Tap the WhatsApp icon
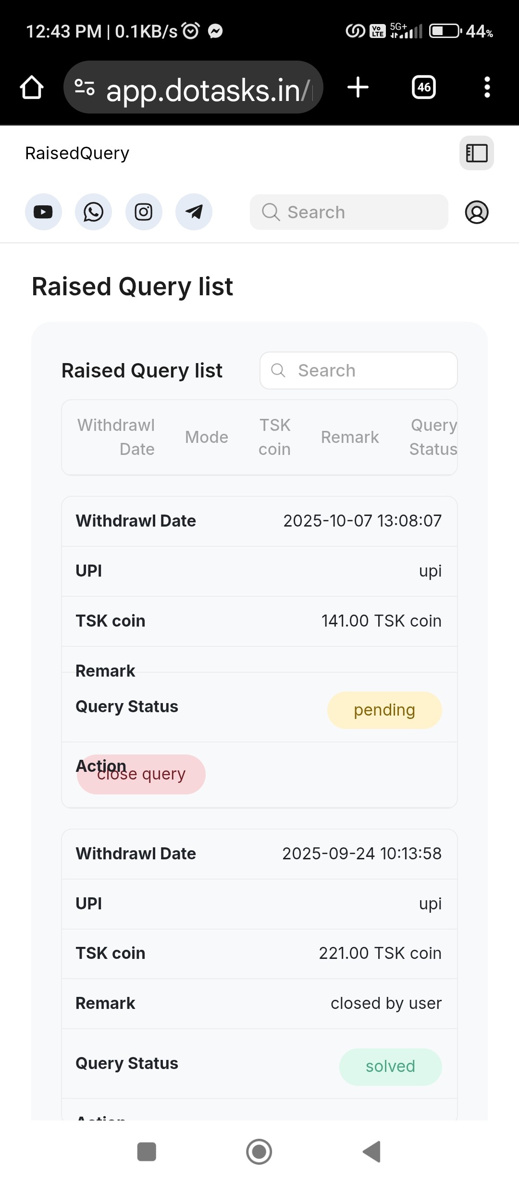The image size is (519, 1183). [93, 212]
